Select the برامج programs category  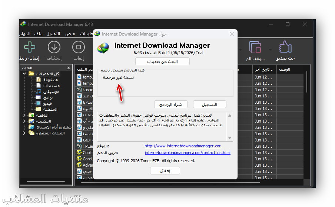(x=48, y=97)
